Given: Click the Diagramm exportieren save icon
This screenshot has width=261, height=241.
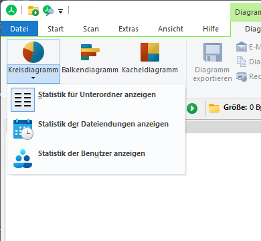Looking at the screenshot, I should tap(213, 52).
